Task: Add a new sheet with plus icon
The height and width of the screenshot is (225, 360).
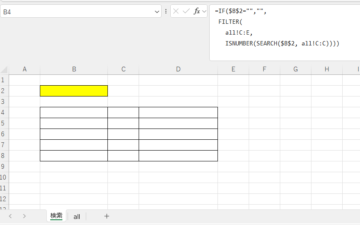Action: (x=107, y=216)
